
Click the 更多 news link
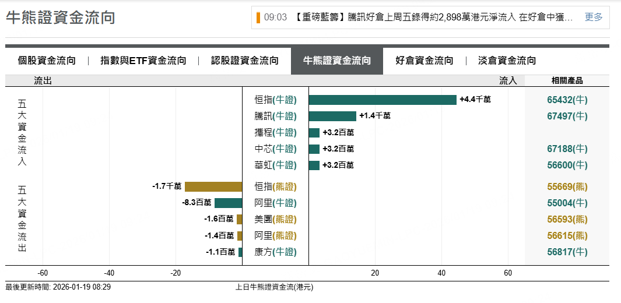pos(594,17)
